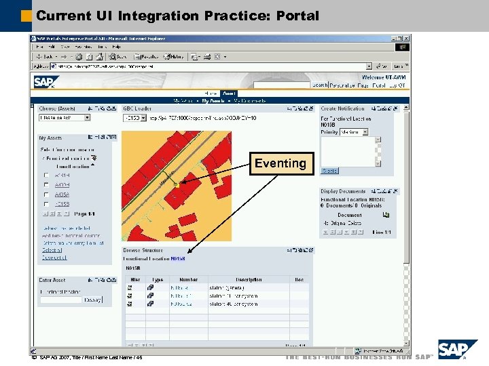Screen dimensions: 489x366
Task: Click the browser Forward arrow
Action: tap(64, 57)
